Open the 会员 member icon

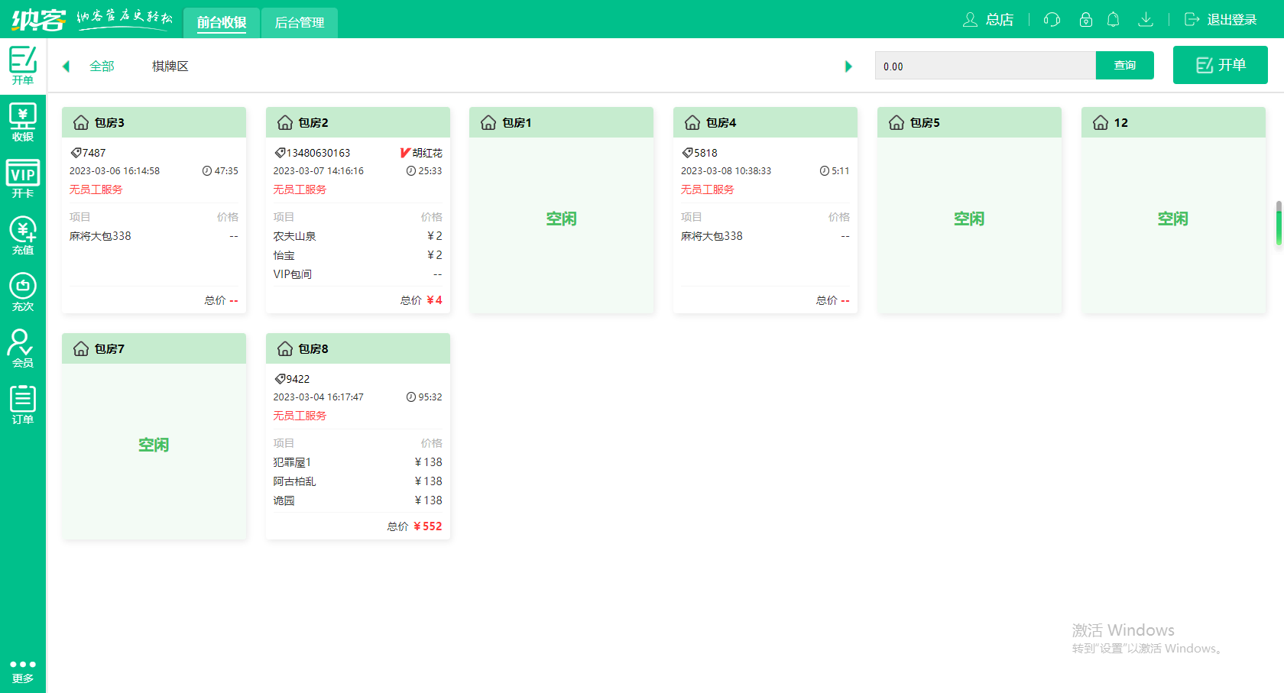pos(23,348)
